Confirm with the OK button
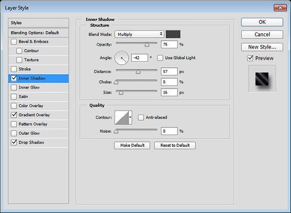291x213 pixels. [x=262, y=22]
